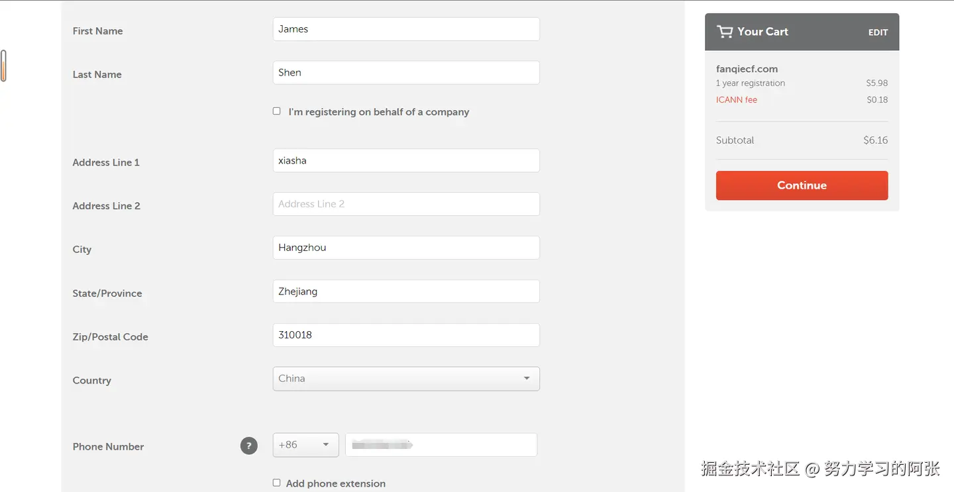Click the Last Name field containing Shen
The height and width of the screenshot is (492, 954).
click(406, 73)
